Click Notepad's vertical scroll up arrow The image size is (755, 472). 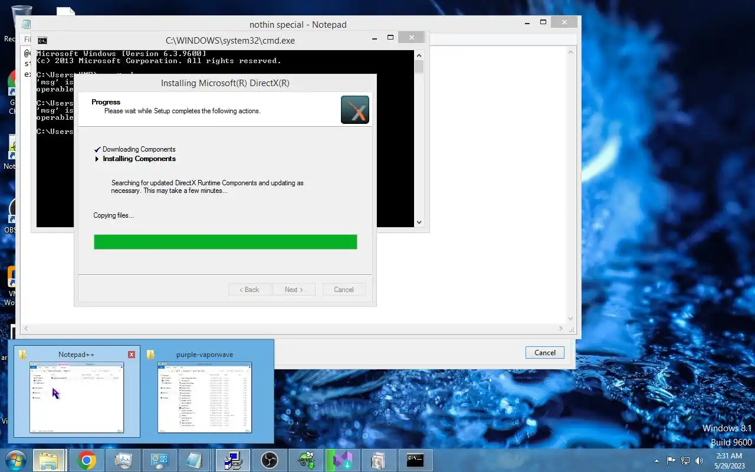click(x=571, y=52)
